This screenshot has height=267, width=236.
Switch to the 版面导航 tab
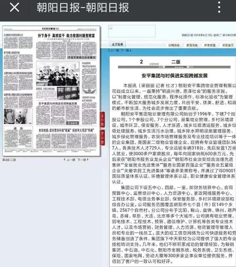(192, 45)
